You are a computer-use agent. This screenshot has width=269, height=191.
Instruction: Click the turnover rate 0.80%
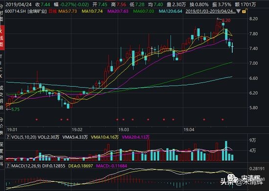tap(202, 4)
